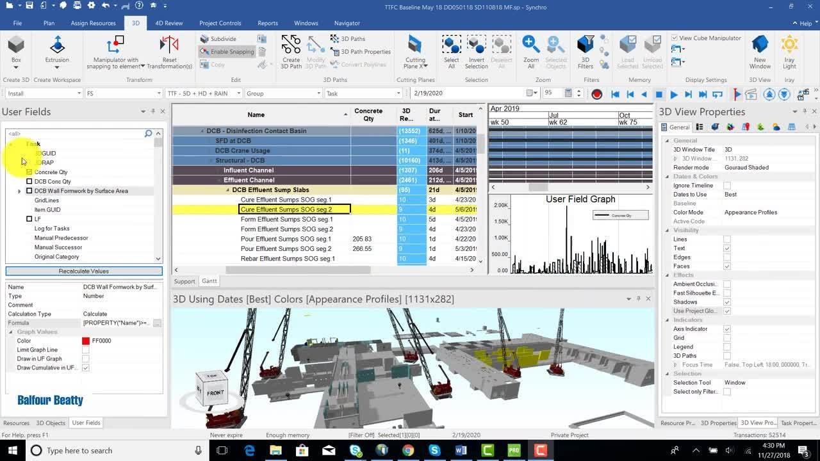
Task: Select the Extrusion tool in ribbon
Action: [x=57, y=45]
